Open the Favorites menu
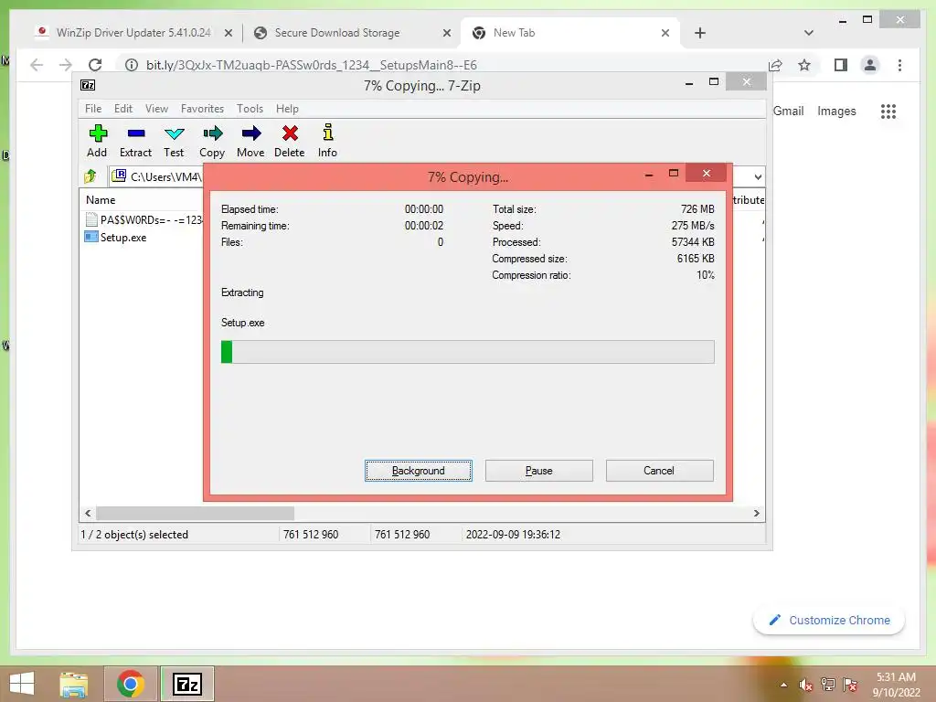This screenshot has width=936, height=702. point(202,109)
